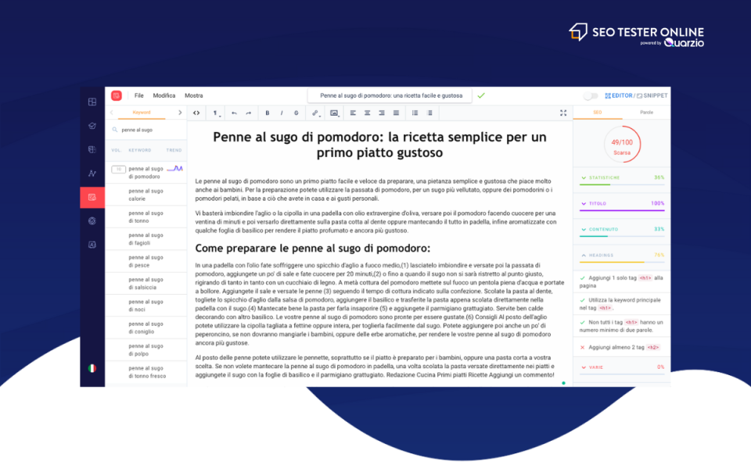Viewport: 751px width, 469px height.
Task: Click the graduation cap icon in sidebar
Action: (92, 126)
